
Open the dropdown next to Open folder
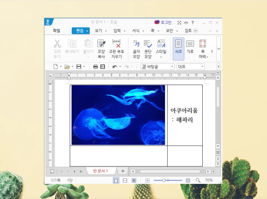tap(73, 67)
